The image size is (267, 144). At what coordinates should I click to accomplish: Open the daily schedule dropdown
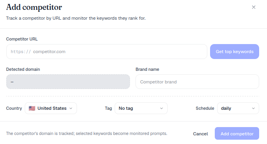coord(238,108)
